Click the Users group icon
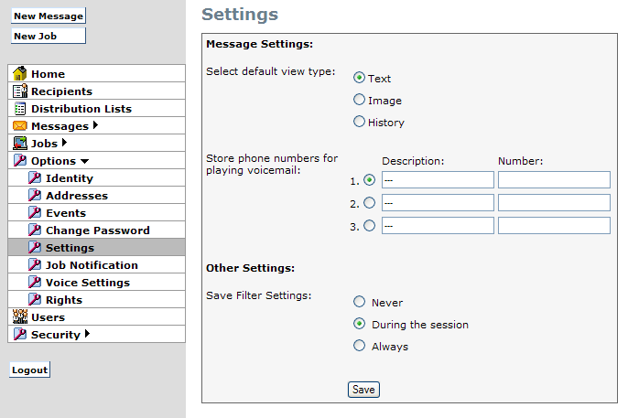 (19, 317)
